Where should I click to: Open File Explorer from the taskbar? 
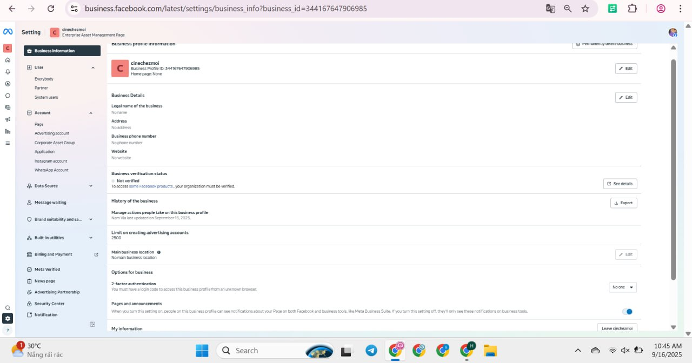coord(490,351)
